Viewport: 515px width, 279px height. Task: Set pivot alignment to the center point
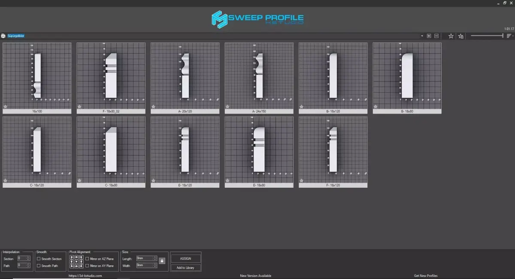(76, 261)
